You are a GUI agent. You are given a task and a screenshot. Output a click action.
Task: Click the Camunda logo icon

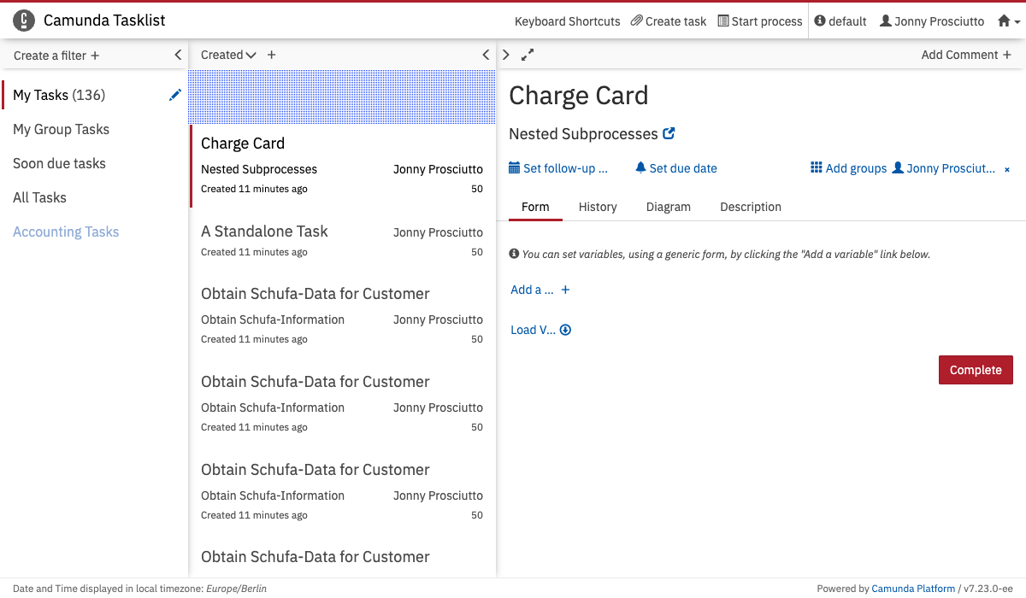coord(25,21)
